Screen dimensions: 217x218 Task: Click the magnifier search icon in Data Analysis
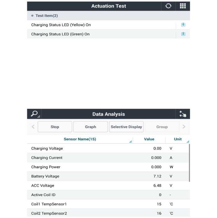[34, 114]
